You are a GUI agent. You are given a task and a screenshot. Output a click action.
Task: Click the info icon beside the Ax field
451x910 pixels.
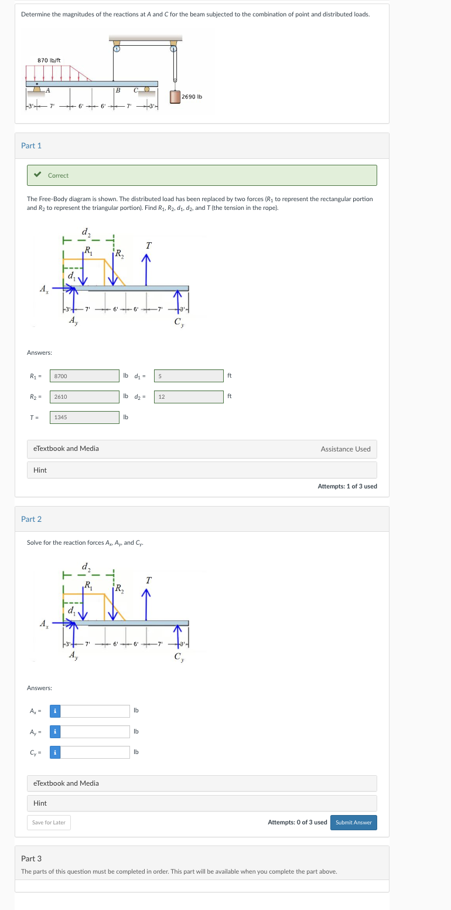tap(54, 711)
